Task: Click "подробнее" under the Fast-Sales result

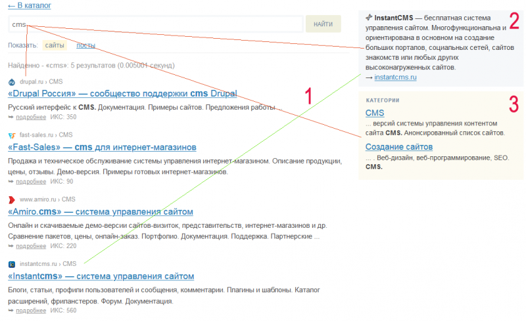Action: tap(31, 182)
